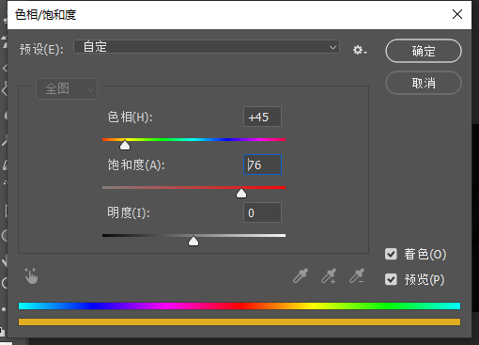Open the 全图 channel range dropdown
The height and width of the screenshot is (345, 479).
pyautogui.click(x=67, y=88)
